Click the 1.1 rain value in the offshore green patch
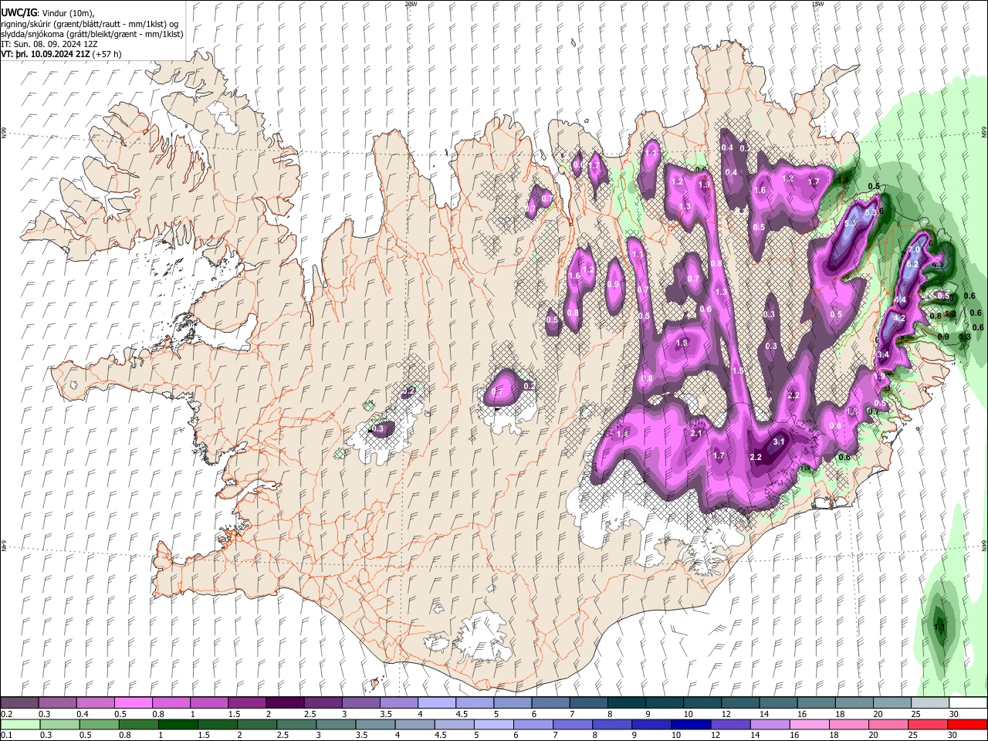This screenshot has width=988, height=741. coord(939,628)
